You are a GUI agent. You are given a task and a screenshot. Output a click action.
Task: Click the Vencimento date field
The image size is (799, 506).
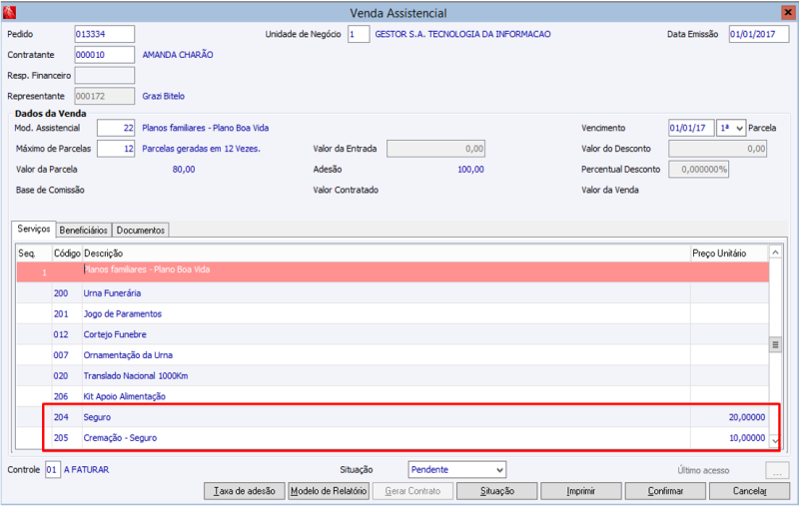(x=691, y=128)
